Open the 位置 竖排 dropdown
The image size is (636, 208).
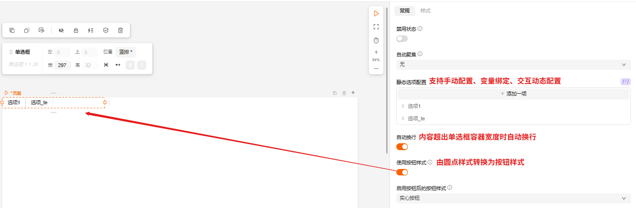(x=125, y=52)
